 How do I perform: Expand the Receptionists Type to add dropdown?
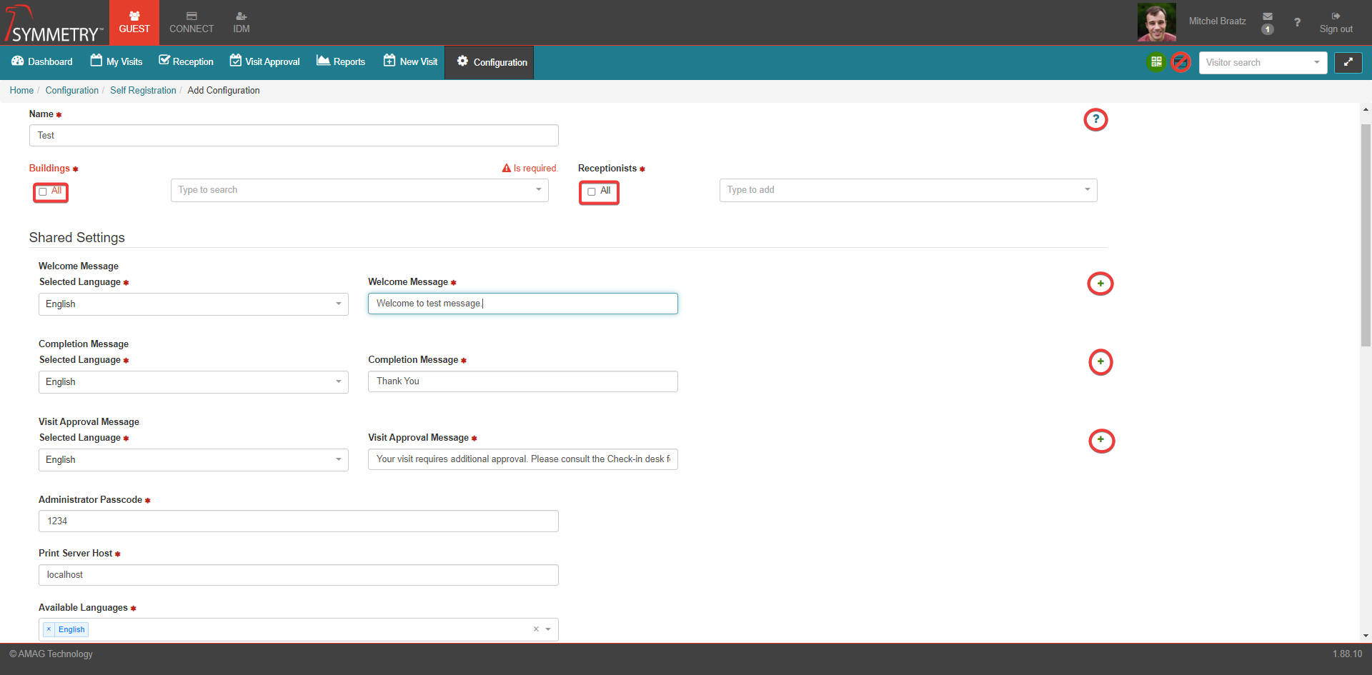pyautogui.click(x=1087, y=190)
